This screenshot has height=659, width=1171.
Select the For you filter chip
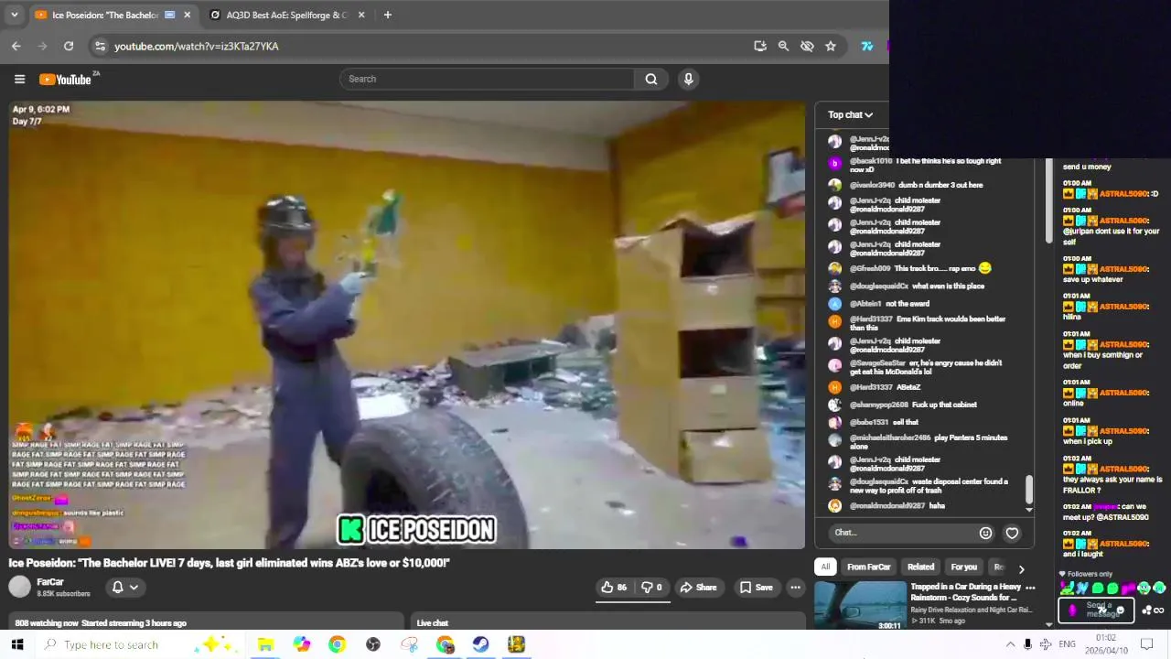(963, 567)
